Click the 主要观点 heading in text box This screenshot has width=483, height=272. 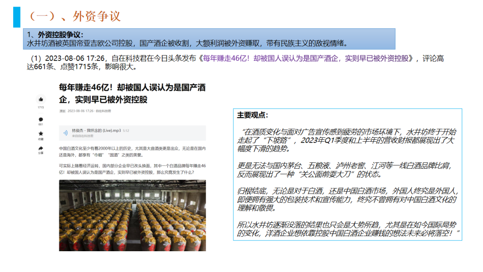[252, 115]
